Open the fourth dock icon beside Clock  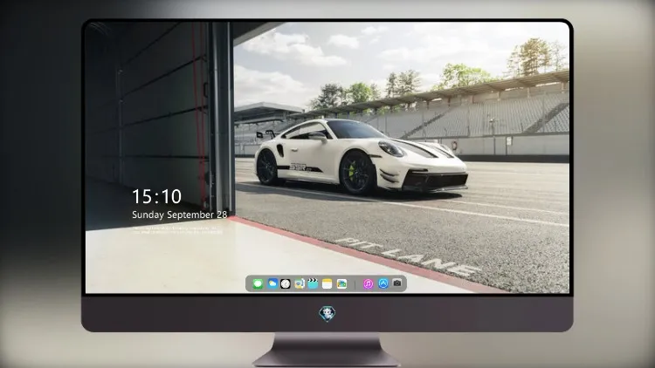tap(299, 283)
